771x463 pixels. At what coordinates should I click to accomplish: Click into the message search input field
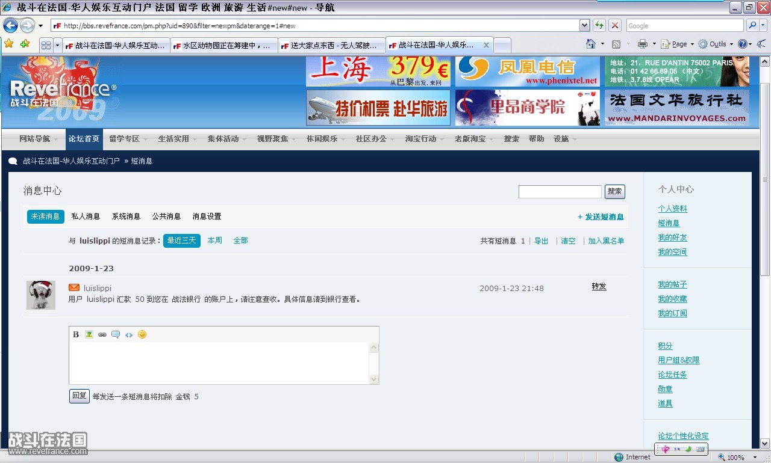pyautogui.click(x=560, y=191)
